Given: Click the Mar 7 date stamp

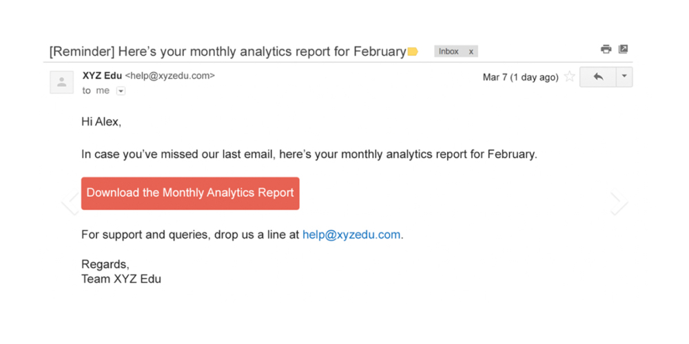Looking at the screenshot, I should 520,77.
